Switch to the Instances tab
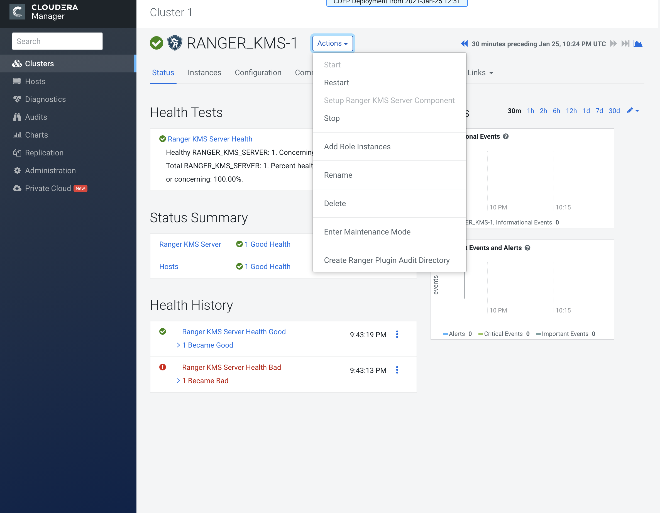The height and width of the screenshot is (513, 660). 204,73
